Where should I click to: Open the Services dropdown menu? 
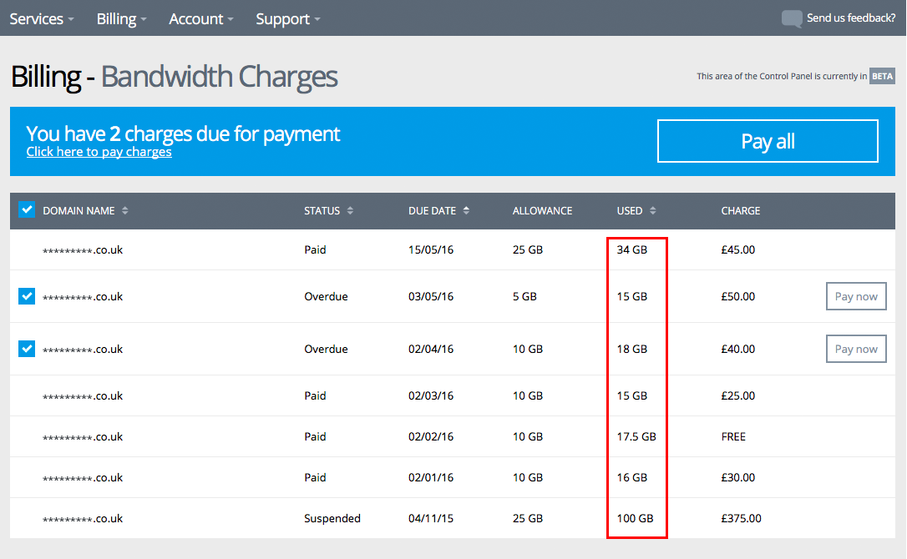[x=42, y=18]
